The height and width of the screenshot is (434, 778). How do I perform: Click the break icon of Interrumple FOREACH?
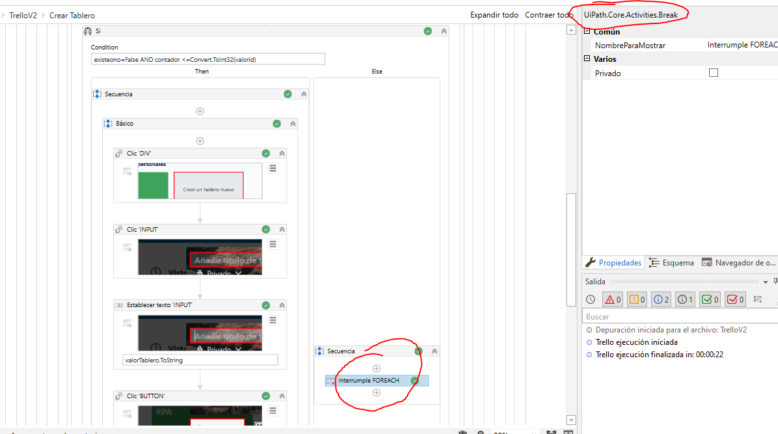(x=331, y=381)
